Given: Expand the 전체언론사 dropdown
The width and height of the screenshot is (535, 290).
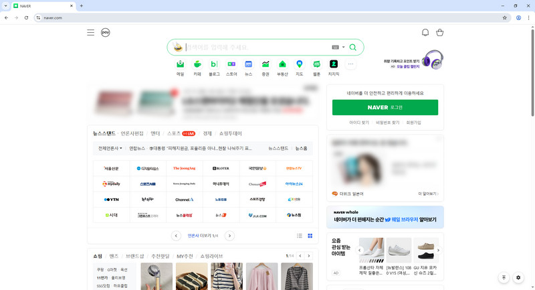Looking at the screenshot, I should [110, 148].
